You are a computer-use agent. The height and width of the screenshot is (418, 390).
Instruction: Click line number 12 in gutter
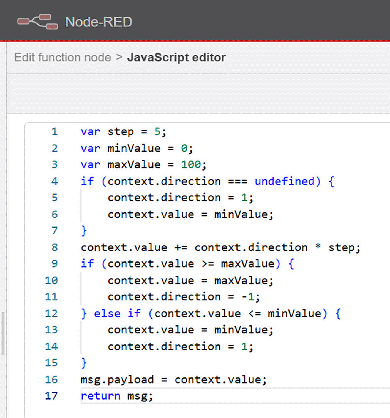tap(51, 313)
